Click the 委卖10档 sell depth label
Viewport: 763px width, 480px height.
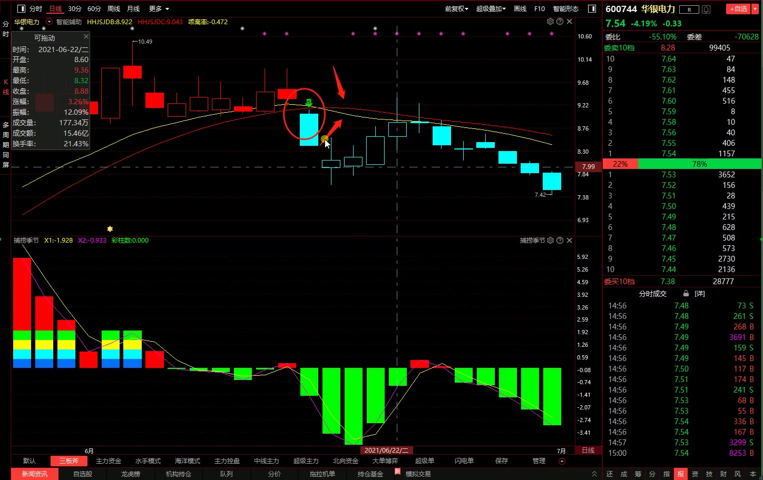coord(619,48)
